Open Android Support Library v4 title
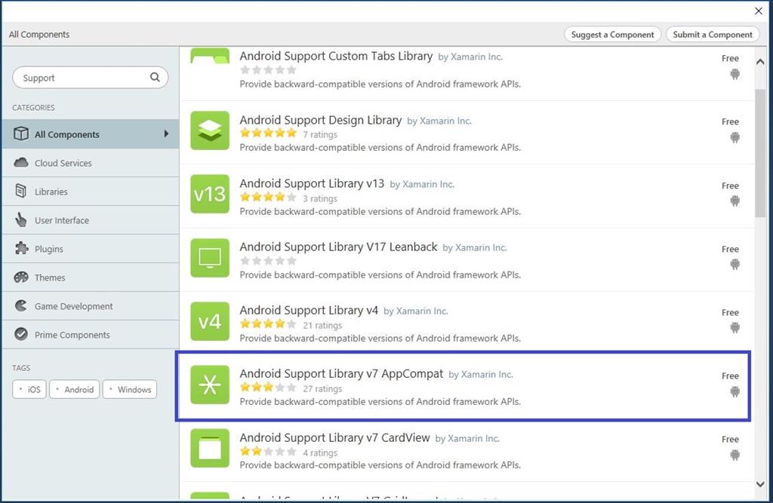773x503 pixels. pos(309,310)
